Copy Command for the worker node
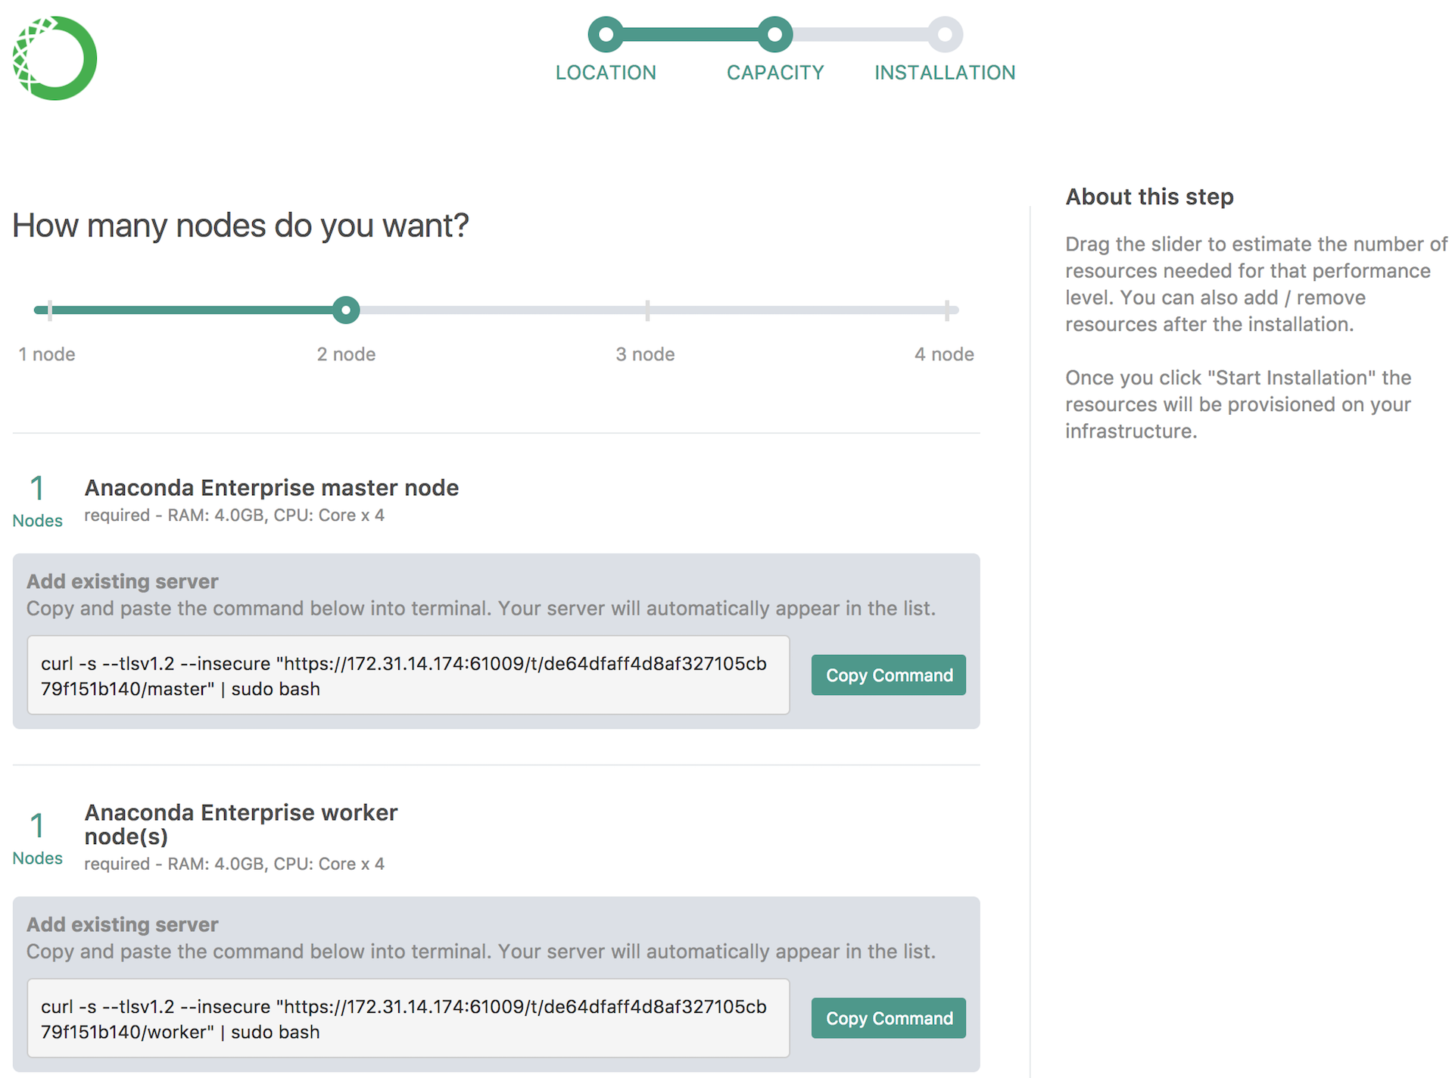Screen dimensions: 1452x1078 pos(888,1018)
